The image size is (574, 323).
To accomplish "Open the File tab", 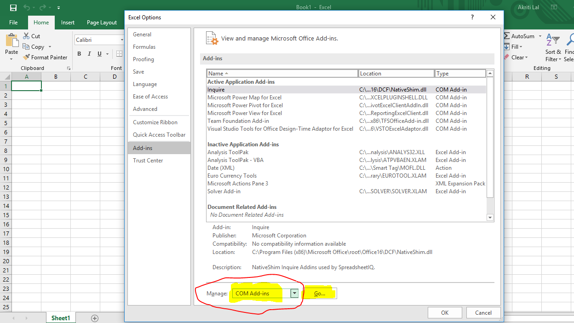I will (x=13, y=23).
